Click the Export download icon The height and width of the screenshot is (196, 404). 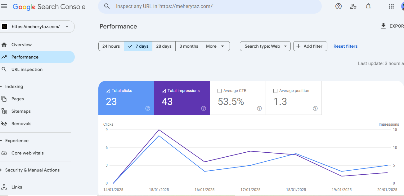click(x=384, y=26)
